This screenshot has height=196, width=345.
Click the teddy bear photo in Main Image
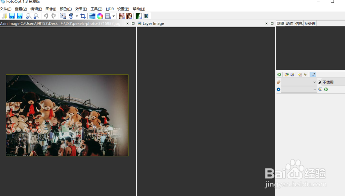tap(67, 115)
